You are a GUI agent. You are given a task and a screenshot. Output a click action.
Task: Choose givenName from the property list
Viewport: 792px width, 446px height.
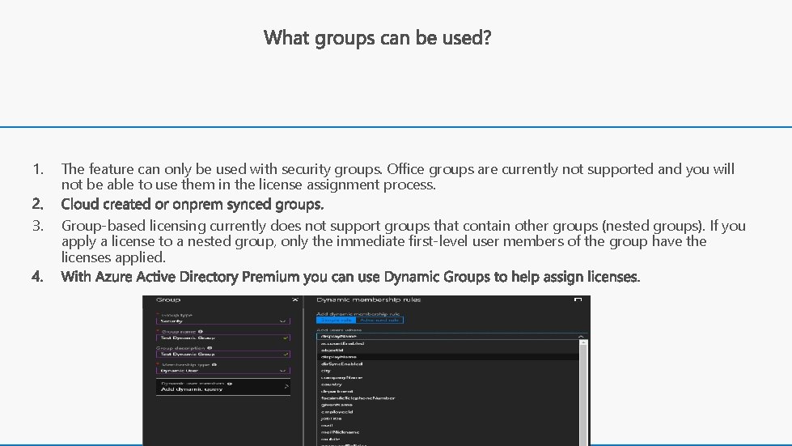tap(448, 405)
